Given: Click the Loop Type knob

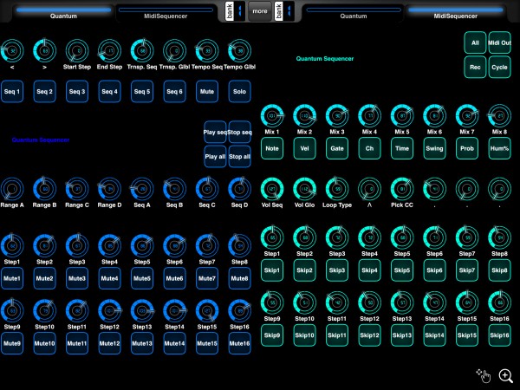Looking at the screenshot, I should pyautogui.click(x=337, y=189).
